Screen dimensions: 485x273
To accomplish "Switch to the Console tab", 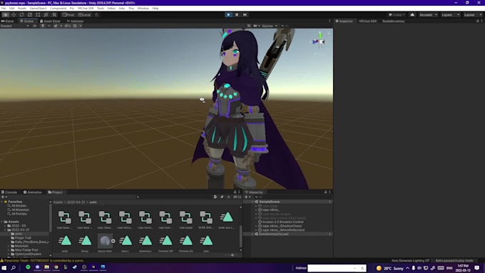I will 9,192.
